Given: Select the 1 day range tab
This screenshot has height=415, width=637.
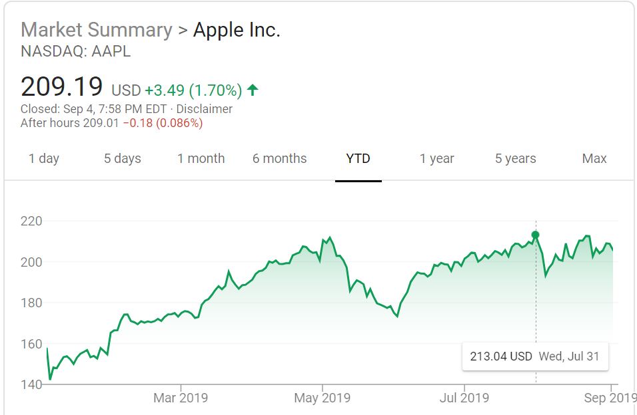Looking at the screenshot, I should click(x=44, y=158).
